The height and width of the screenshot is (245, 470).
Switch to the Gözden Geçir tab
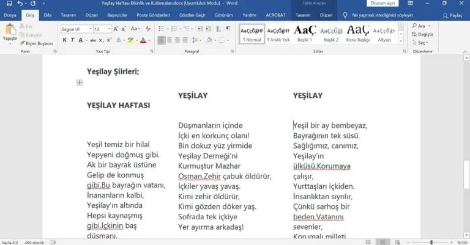(192, 15)
